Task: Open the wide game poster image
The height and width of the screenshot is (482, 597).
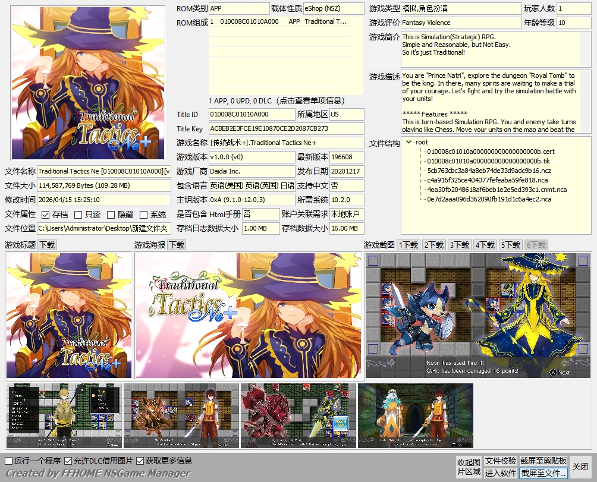Action: 248,315
